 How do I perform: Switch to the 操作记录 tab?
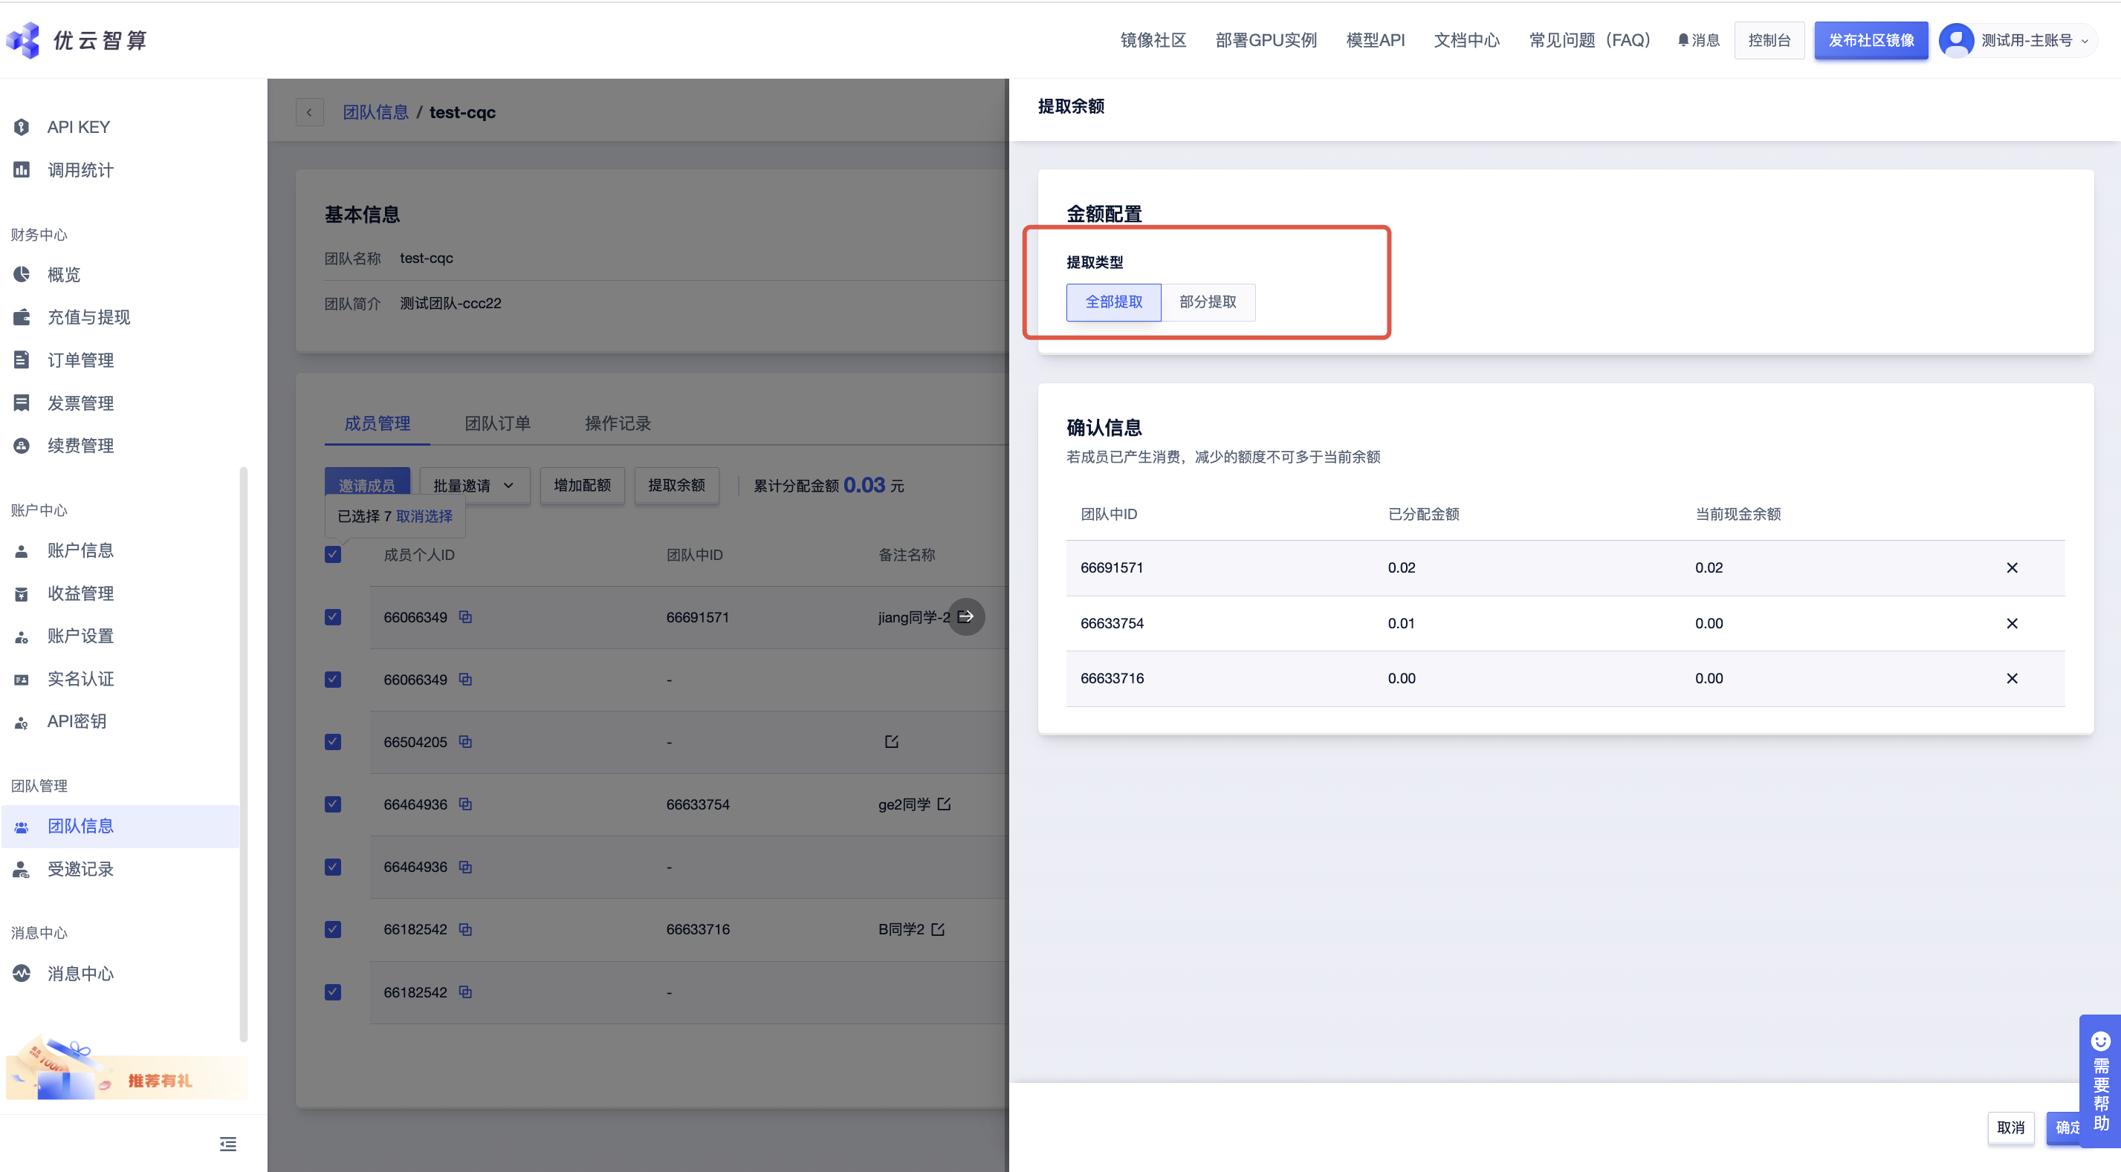(x=618, y=423)
